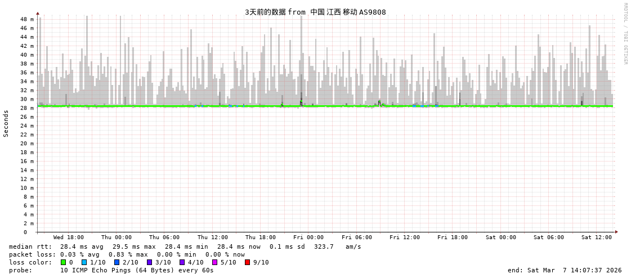Click the '48 m' y-axis value
The width and height of the screenshot is (631, 278).
coord(27,19)
